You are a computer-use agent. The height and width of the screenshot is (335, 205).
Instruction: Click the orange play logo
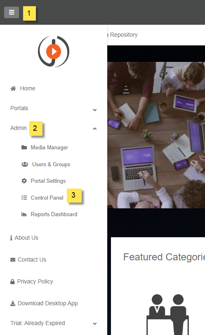click(54, 52)
